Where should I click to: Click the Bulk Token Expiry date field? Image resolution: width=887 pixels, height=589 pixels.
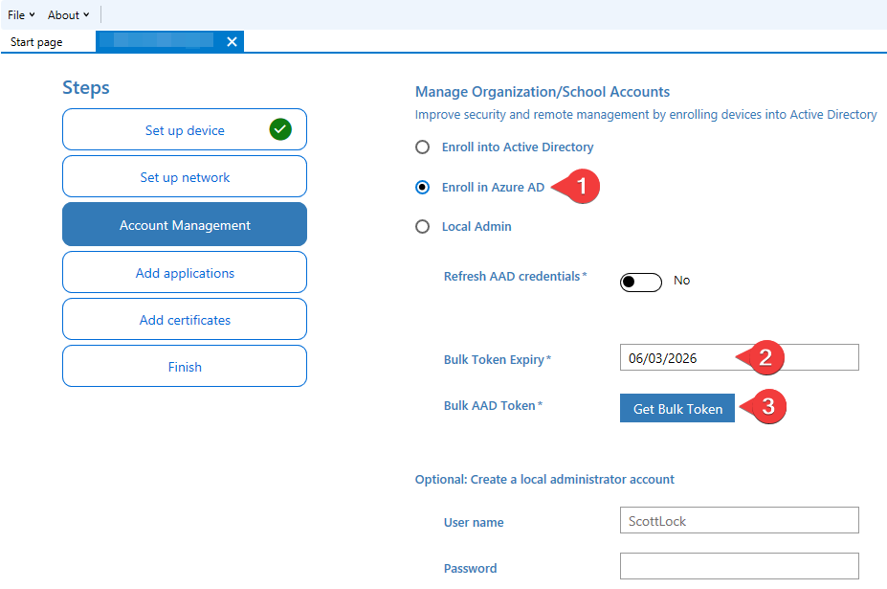coord(738,356)
